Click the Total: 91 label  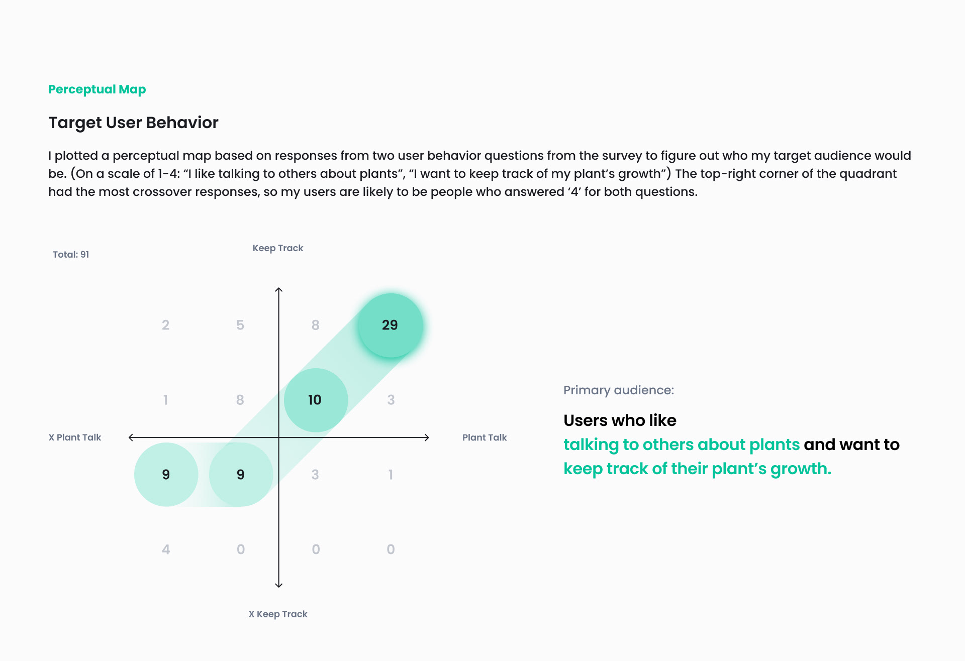pos(71,254)
